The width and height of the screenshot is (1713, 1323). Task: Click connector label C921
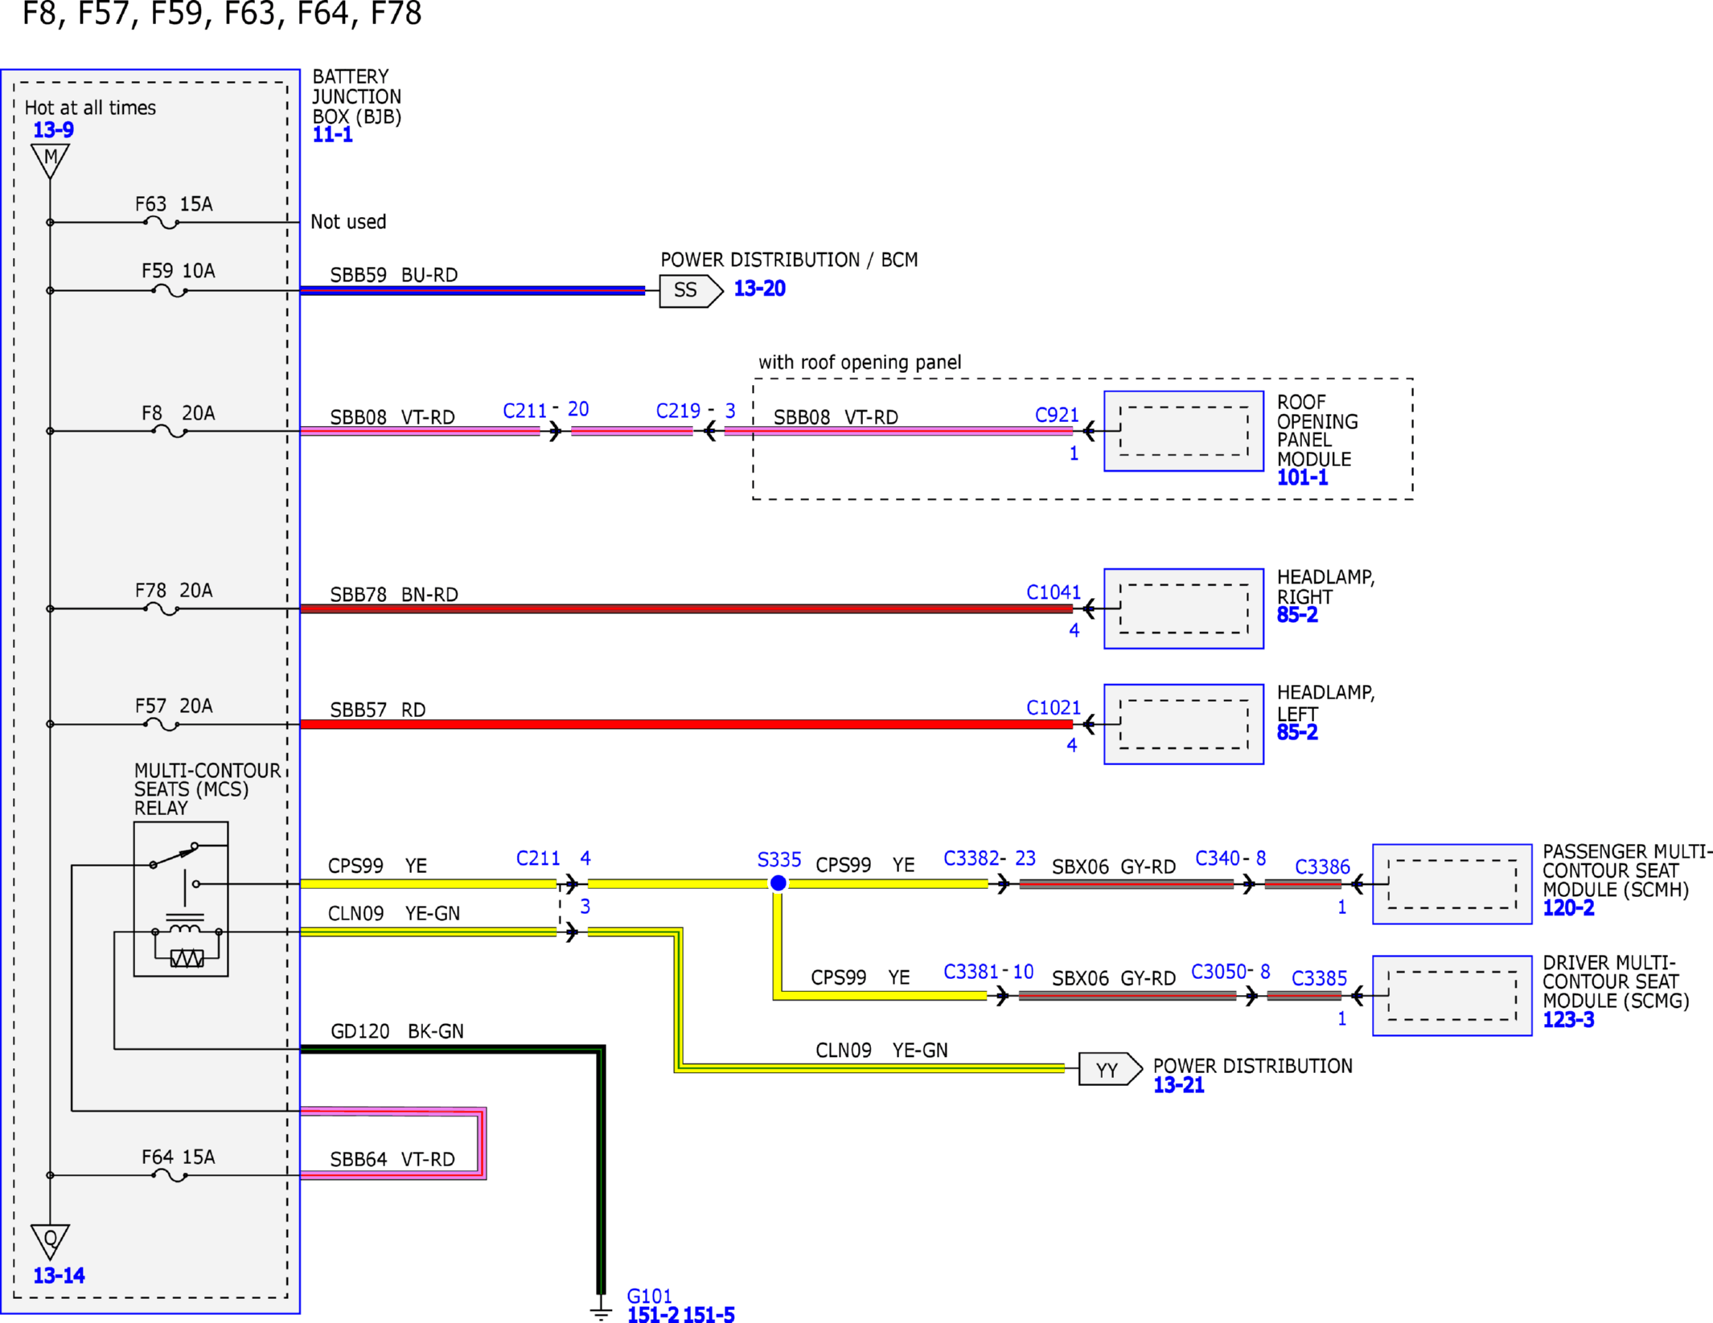pyautogui.click(x=1057, y=415)
